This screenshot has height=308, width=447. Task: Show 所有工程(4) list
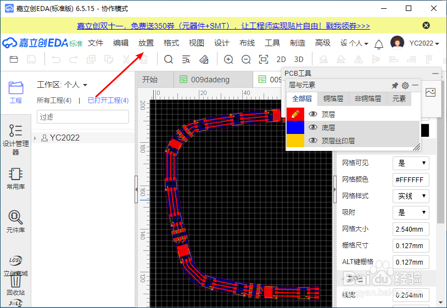click(x=54, y=100)
